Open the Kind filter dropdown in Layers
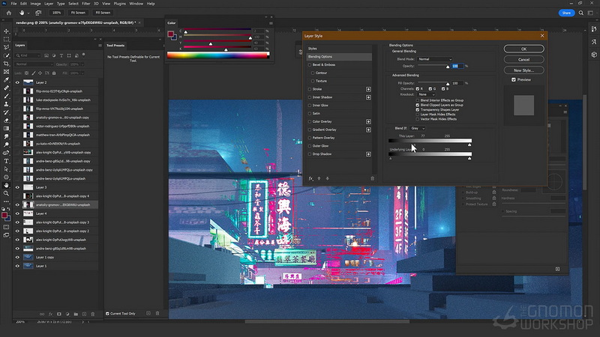 (28, 55)
